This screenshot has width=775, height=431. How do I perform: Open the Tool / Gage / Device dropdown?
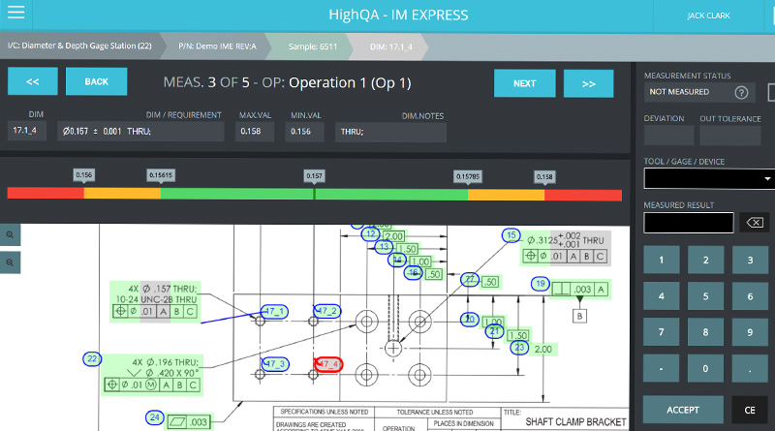(709, 178)
